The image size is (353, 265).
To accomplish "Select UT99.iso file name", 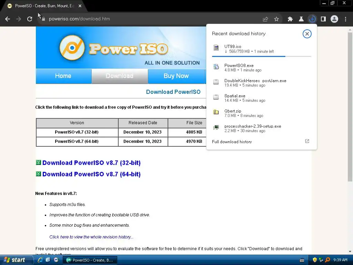I will pyautogui.click(x=233, y=47).
